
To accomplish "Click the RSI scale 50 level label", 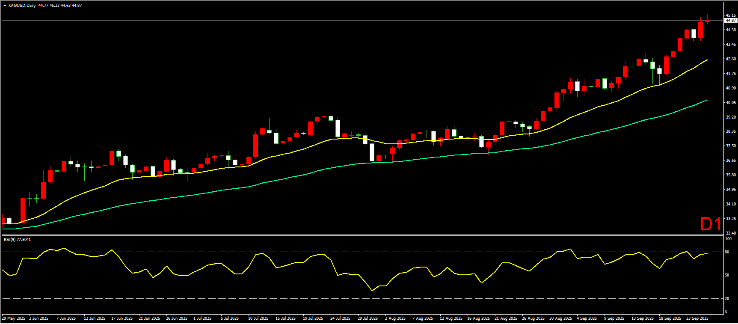I will pos(727,275).
